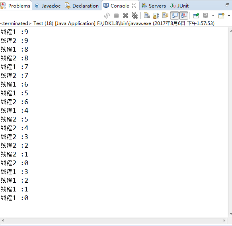Clear the console output
232x226 pixels.
tap(147, 15)
